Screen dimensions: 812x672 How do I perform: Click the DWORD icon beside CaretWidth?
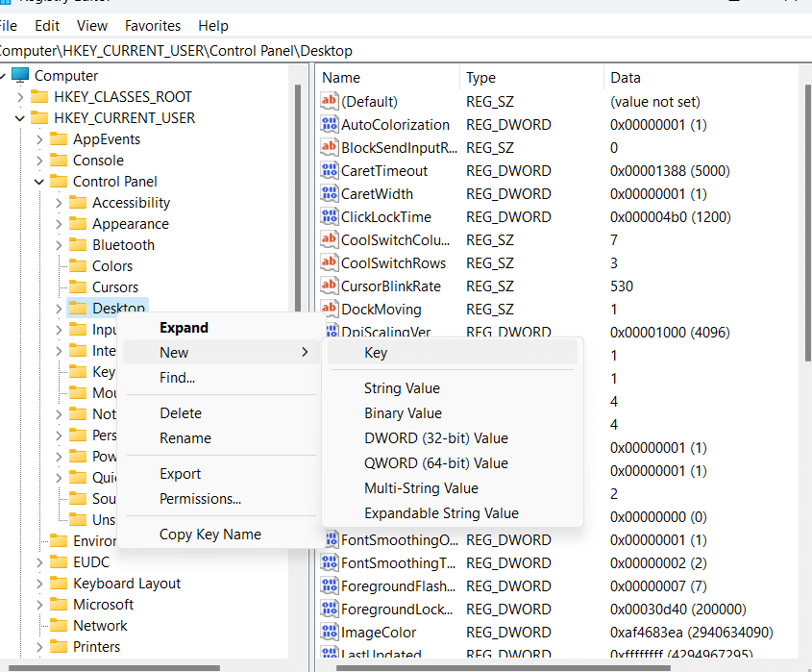[x=330, y=193]
